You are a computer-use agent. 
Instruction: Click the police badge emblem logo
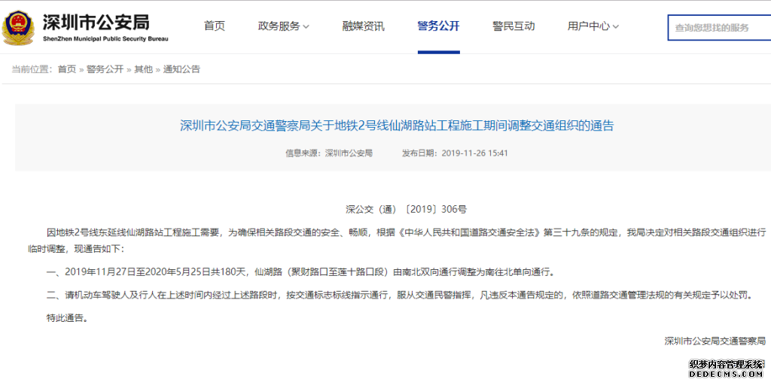pos(17,27)
